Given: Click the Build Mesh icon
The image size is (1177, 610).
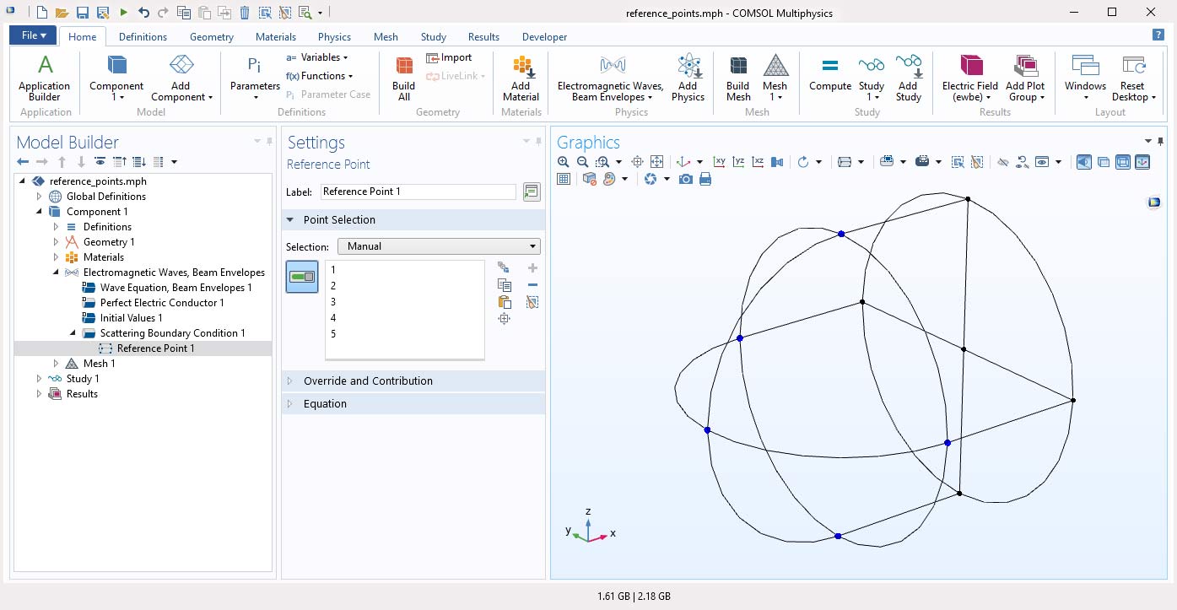Looking at the screenshot, I should (737, 78).
